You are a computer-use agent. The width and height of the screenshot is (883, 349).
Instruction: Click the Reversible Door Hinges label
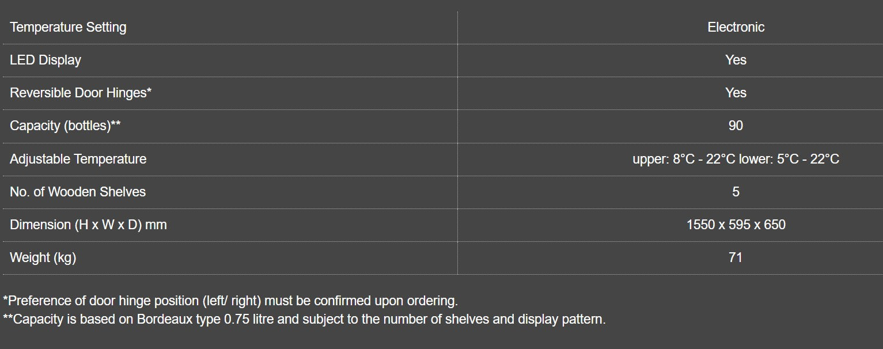(81, 93)
